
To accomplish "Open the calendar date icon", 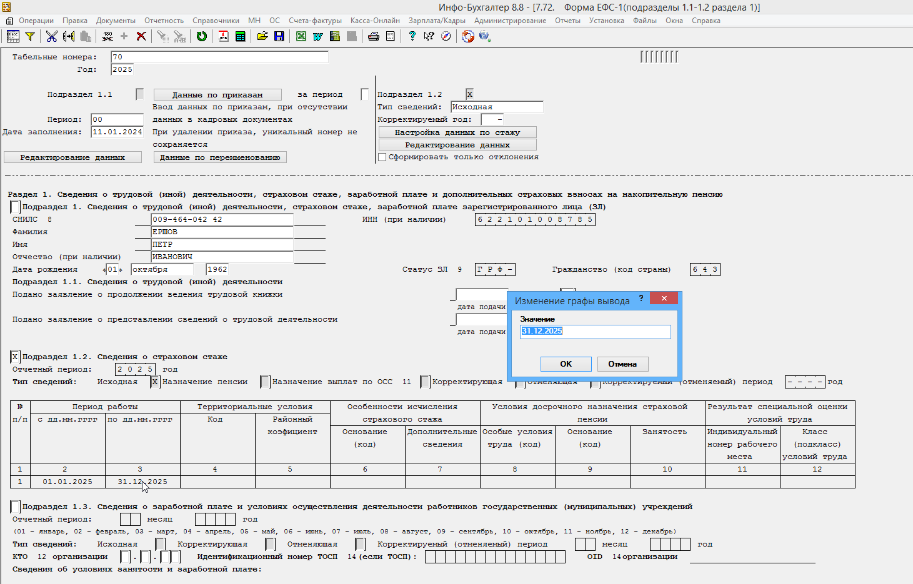I will pyautogui.click(x=223, y=36).
